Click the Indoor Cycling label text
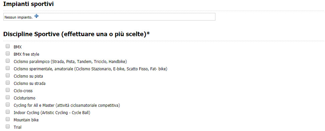The width and height of the screenshot is (325, 131). pyautogui.click(x=52, y=113)
